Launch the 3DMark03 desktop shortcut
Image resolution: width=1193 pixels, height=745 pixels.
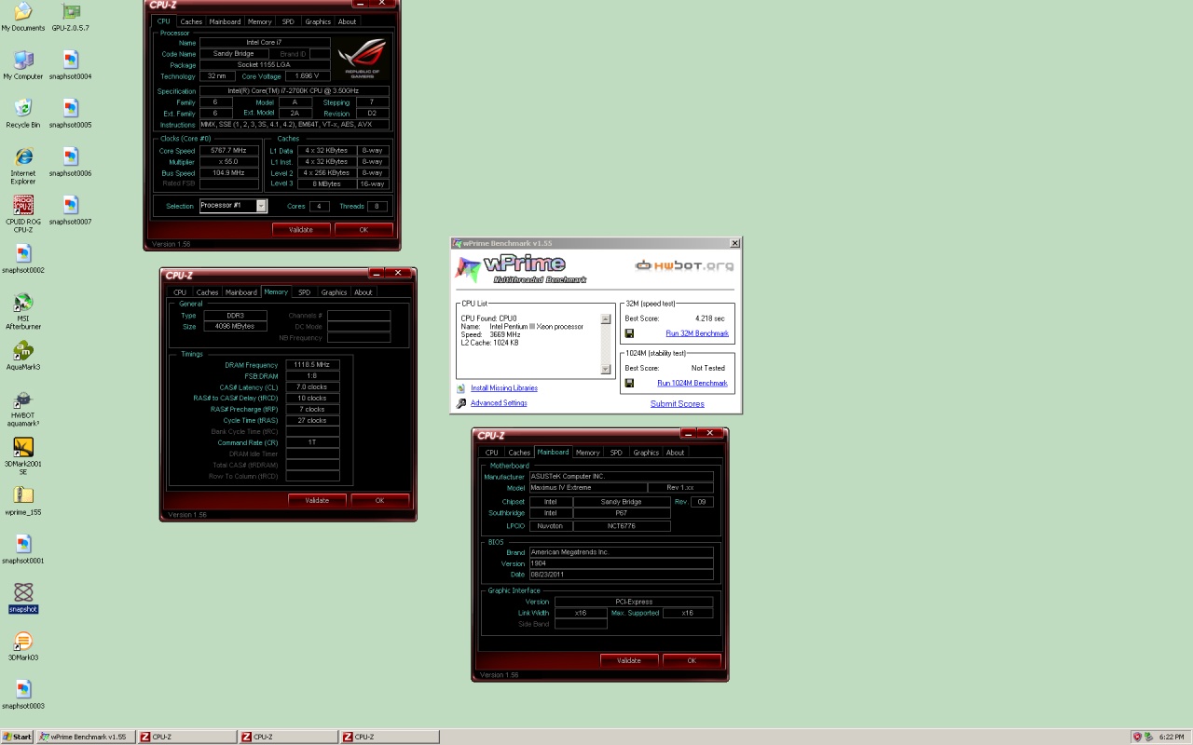click(x=23, y=642)
